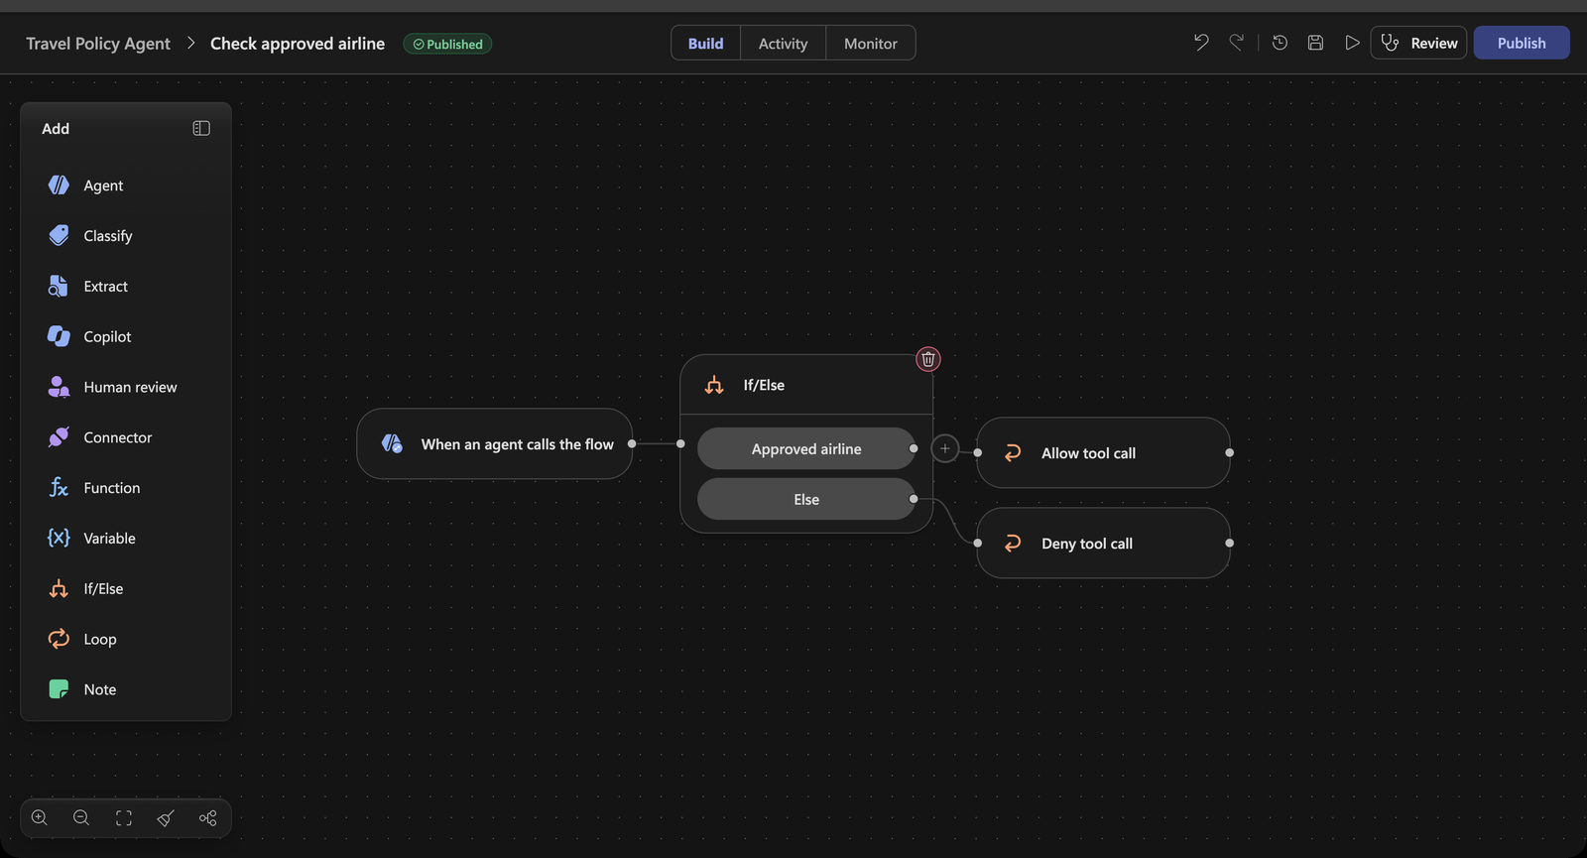1587x858 pixels.
Task: Fit the flow to view
Action: [x=124, y=818]
